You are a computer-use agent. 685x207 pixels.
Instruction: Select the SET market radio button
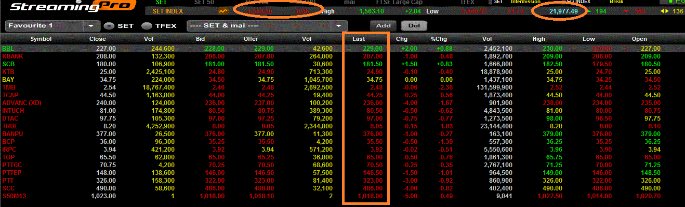(x=108, y=25)
